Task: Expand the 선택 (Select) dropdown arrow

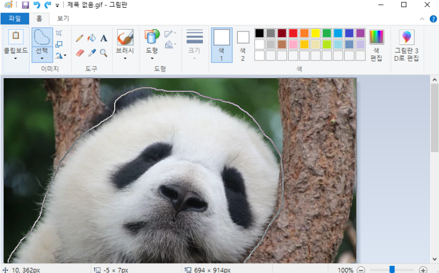Action: [x=42, y=58]
